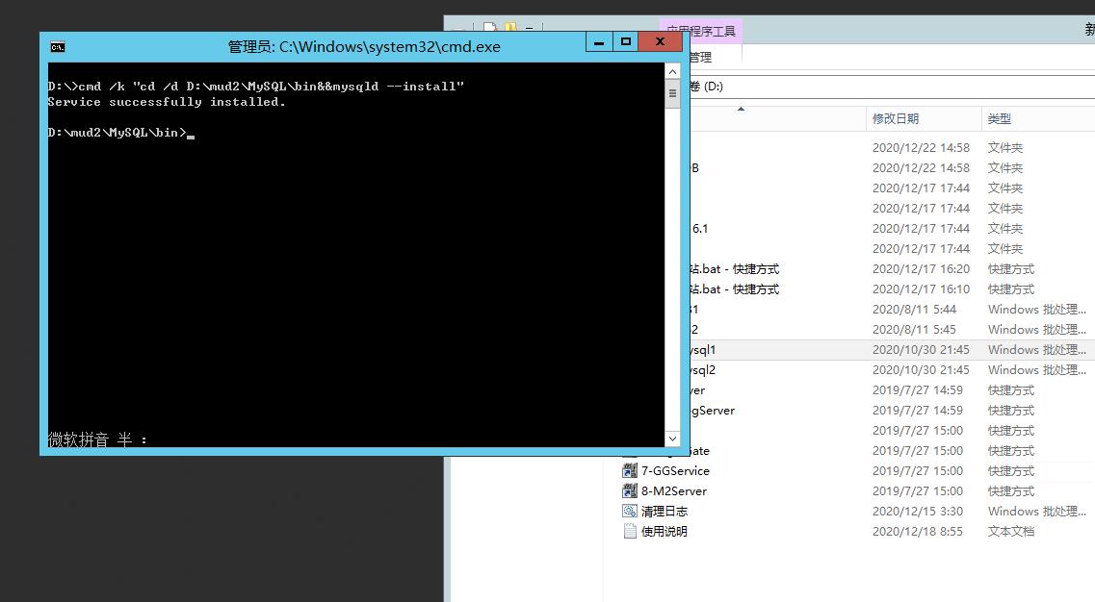Click the folder icon in Explorer quick access toolbar
The width and height of the screenshot is (1095, 602).
510,29
